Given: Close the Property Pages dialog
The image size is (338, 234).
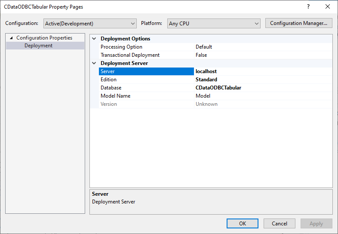Looking at the screenshot, I should click(328, 7).
